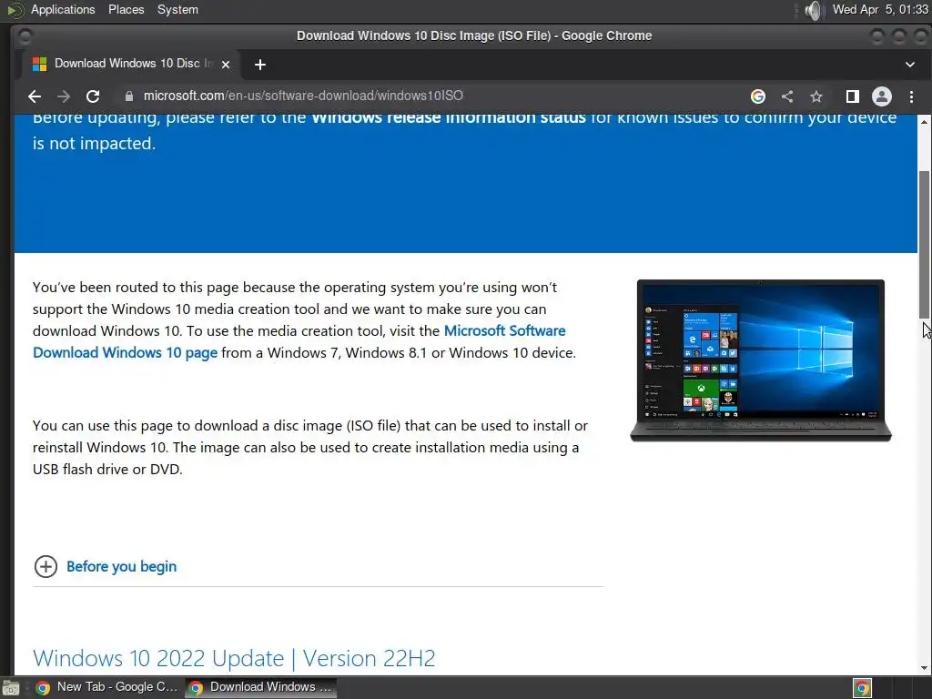Click the volume speaker icon
This screenshot has width=932, height=699.
point(813,10)
